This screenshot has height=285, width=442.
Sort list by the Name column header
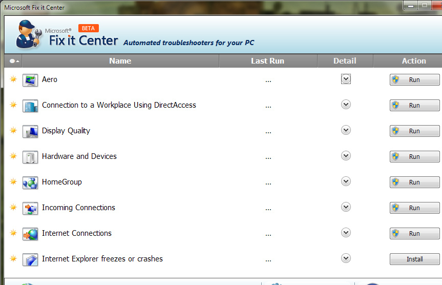[120, 61]
